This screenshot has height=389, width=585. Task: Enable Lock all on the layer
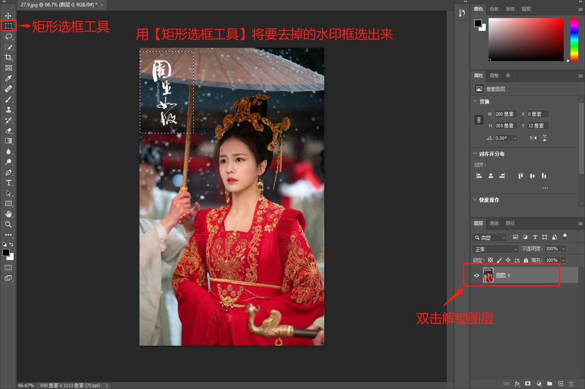(x=526, y=260)
